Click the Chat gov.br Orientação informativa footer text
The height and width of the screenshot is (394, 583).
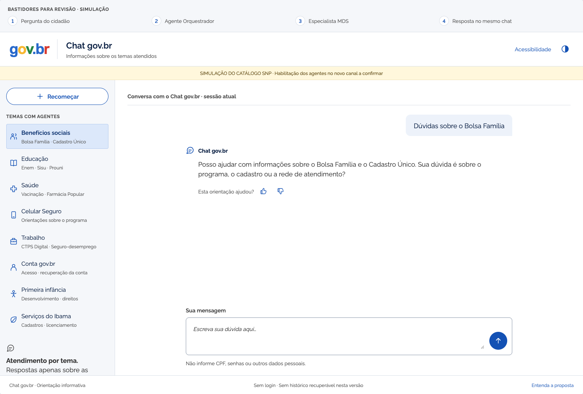[x=47, y=385]
